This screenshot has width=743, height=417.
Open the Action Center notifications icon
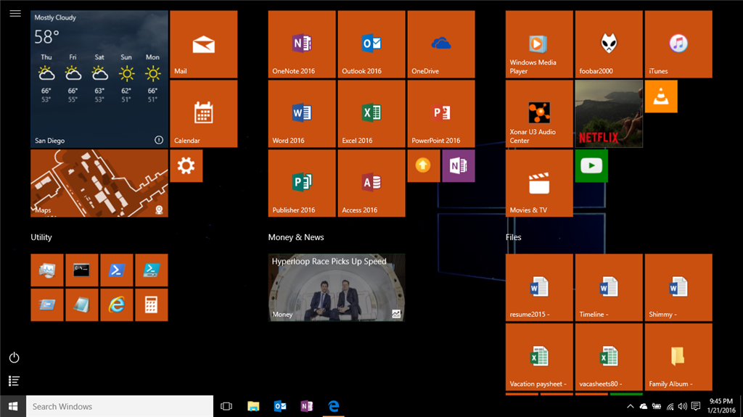click(696, 406)
